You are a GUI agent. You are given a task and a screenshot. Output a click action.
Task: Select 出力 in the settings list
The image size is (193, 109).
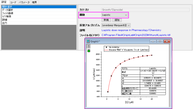click(39, 23)
